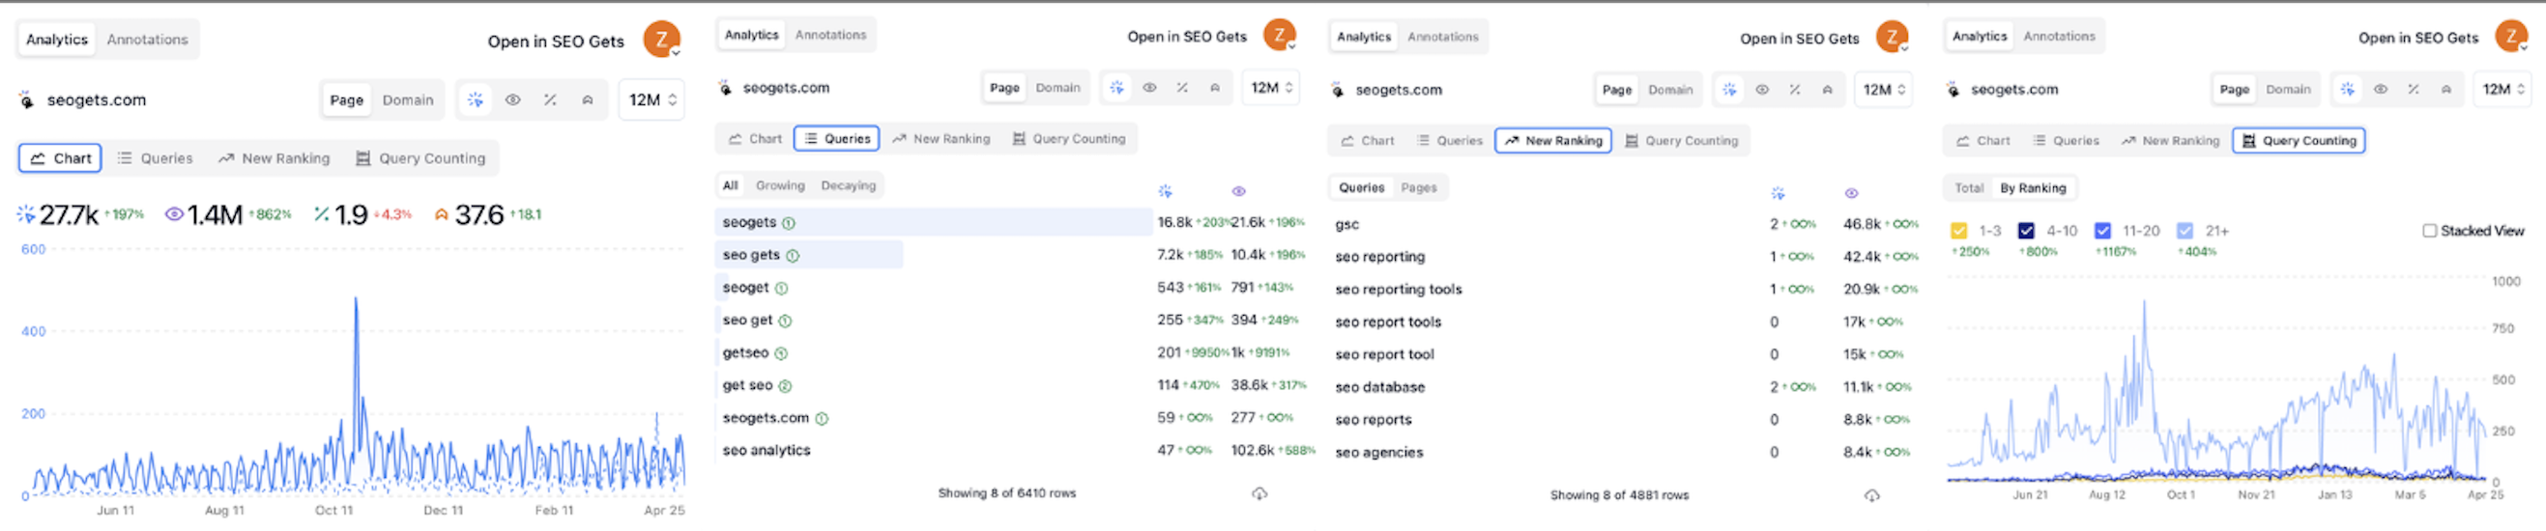Uncheck the 11-20 ranking checkbox
The image size is (2546, 531).
2102,231
